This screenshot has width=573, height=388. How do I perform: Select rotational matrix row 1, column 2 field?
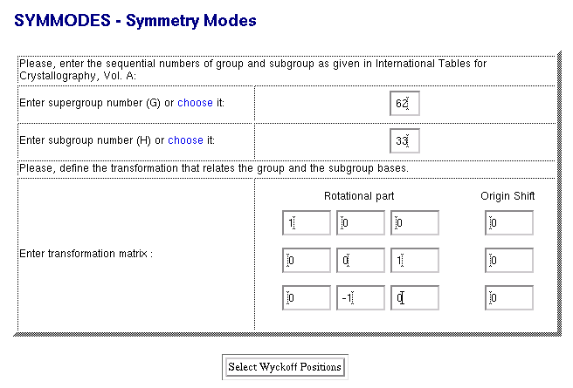[361, 223]
